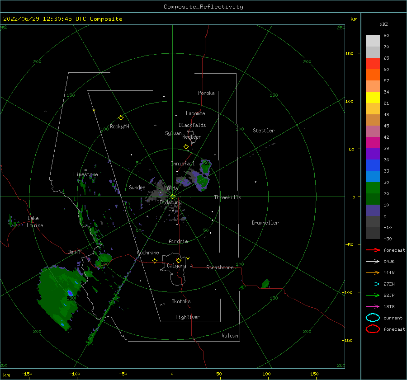Click the ThreeHills label

[x=227, y=197]
